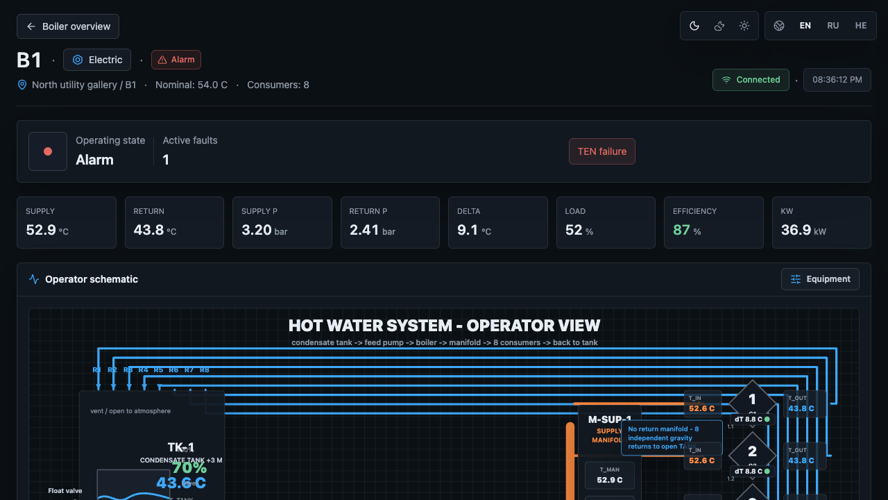Click the SUPPLY P 3.20 bar card

(x=282, y=222)
